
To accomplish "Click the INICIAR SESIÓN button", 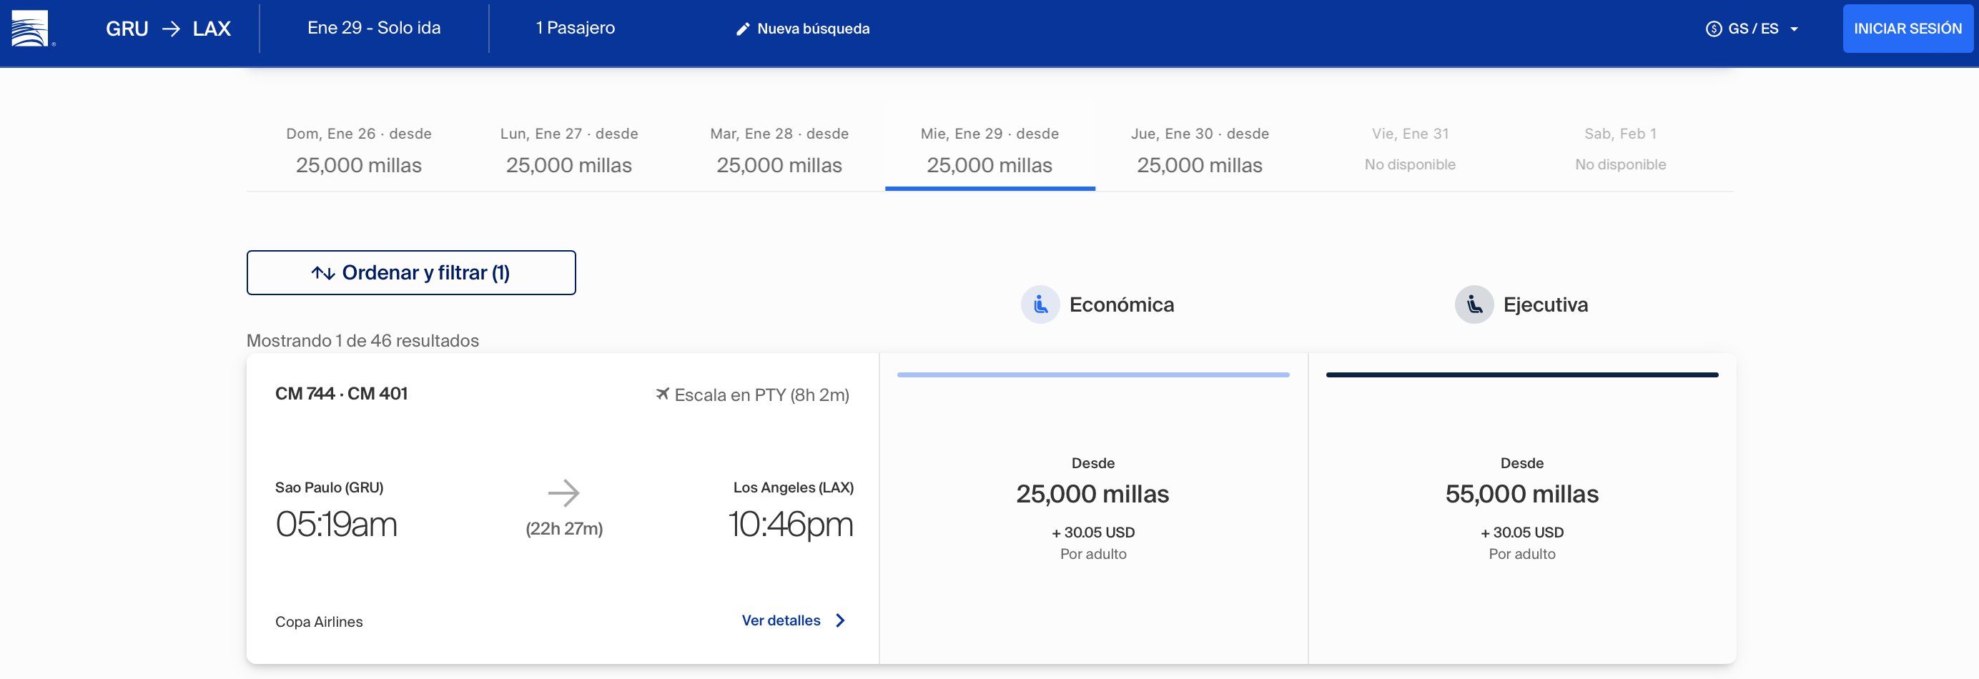I will 1908,29.
